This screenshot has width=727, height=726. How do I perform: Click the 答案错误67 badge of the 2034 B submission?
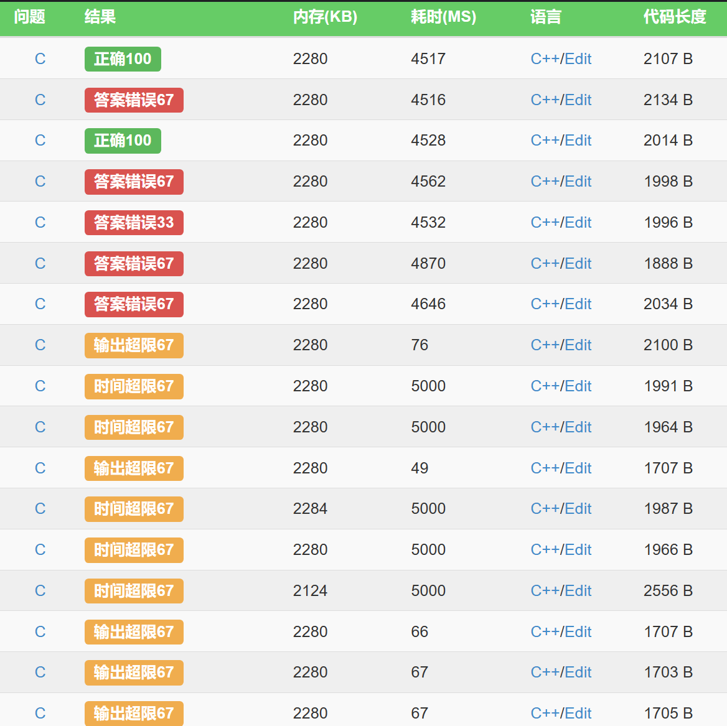(134, 304)
